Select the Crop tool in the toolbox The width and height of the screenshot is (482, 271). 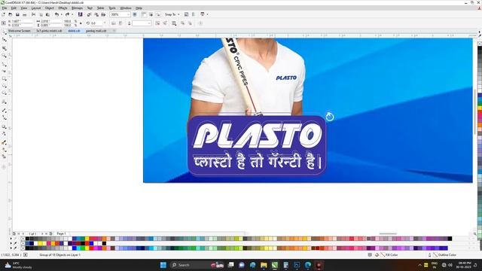[5, 48]
